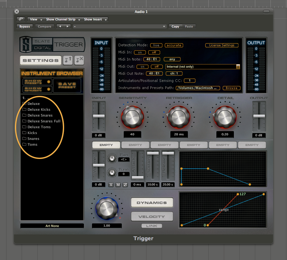
Task: Click Browse for instruments path
Action: point(231,88)
